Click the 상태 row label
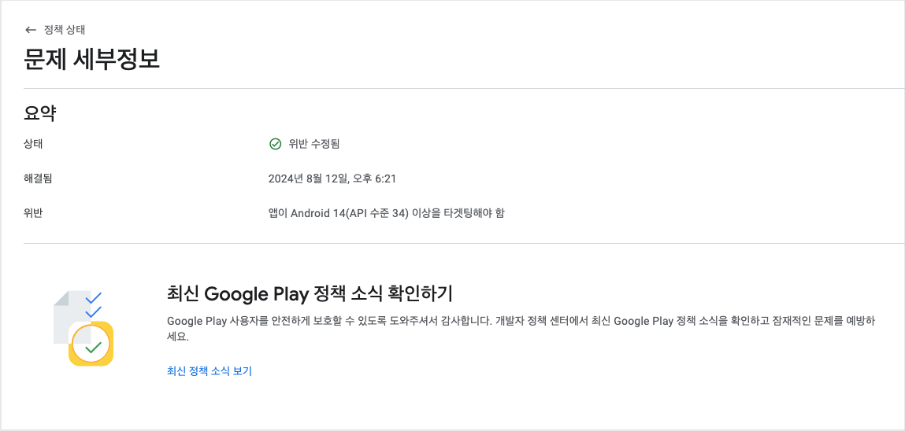The height and width of the screenshot is (431, 905). coord(33,144)
